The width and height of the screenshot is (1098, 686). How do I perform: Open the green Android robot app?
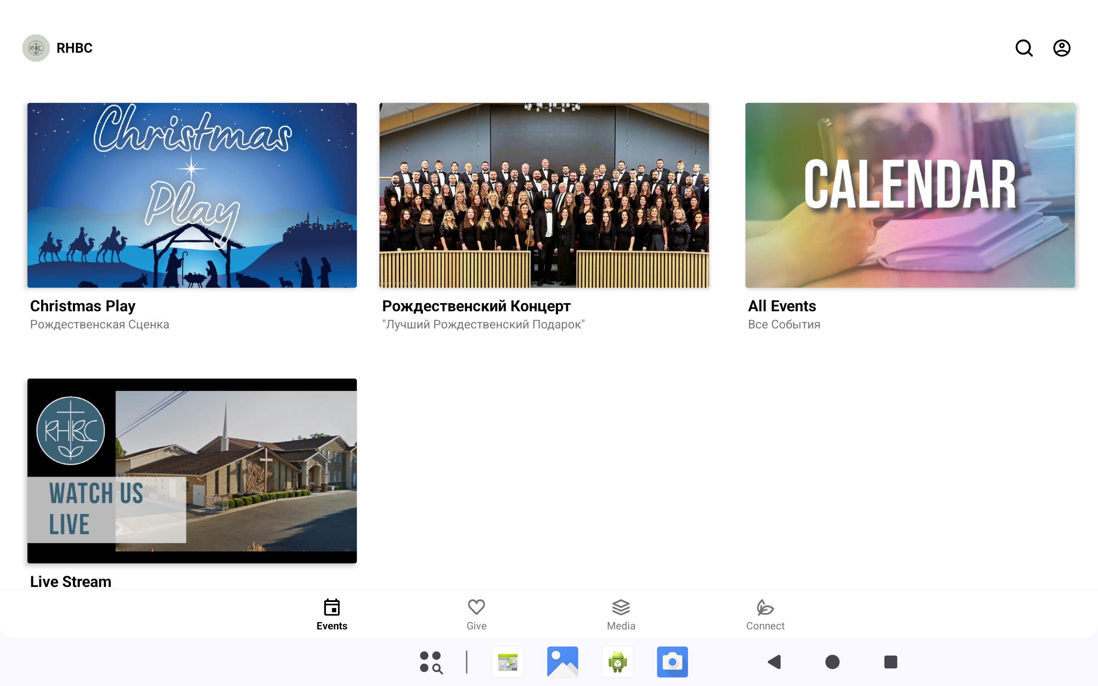(x=617, y=662)
